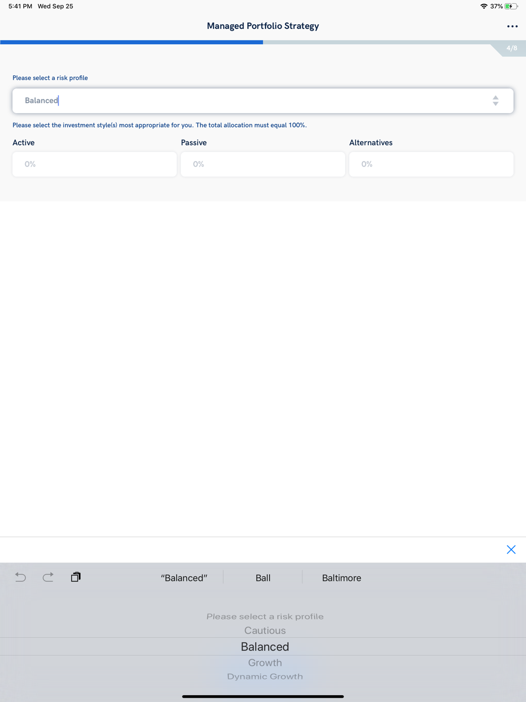Viewport: 526px width, 702px height.
Task: Choose the Baltimore autocomplete suggestion
Action: [341, 578]
